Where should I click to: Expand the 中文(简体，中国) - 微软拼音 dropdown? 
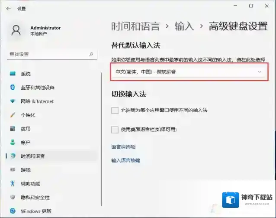tap(189, 72)
